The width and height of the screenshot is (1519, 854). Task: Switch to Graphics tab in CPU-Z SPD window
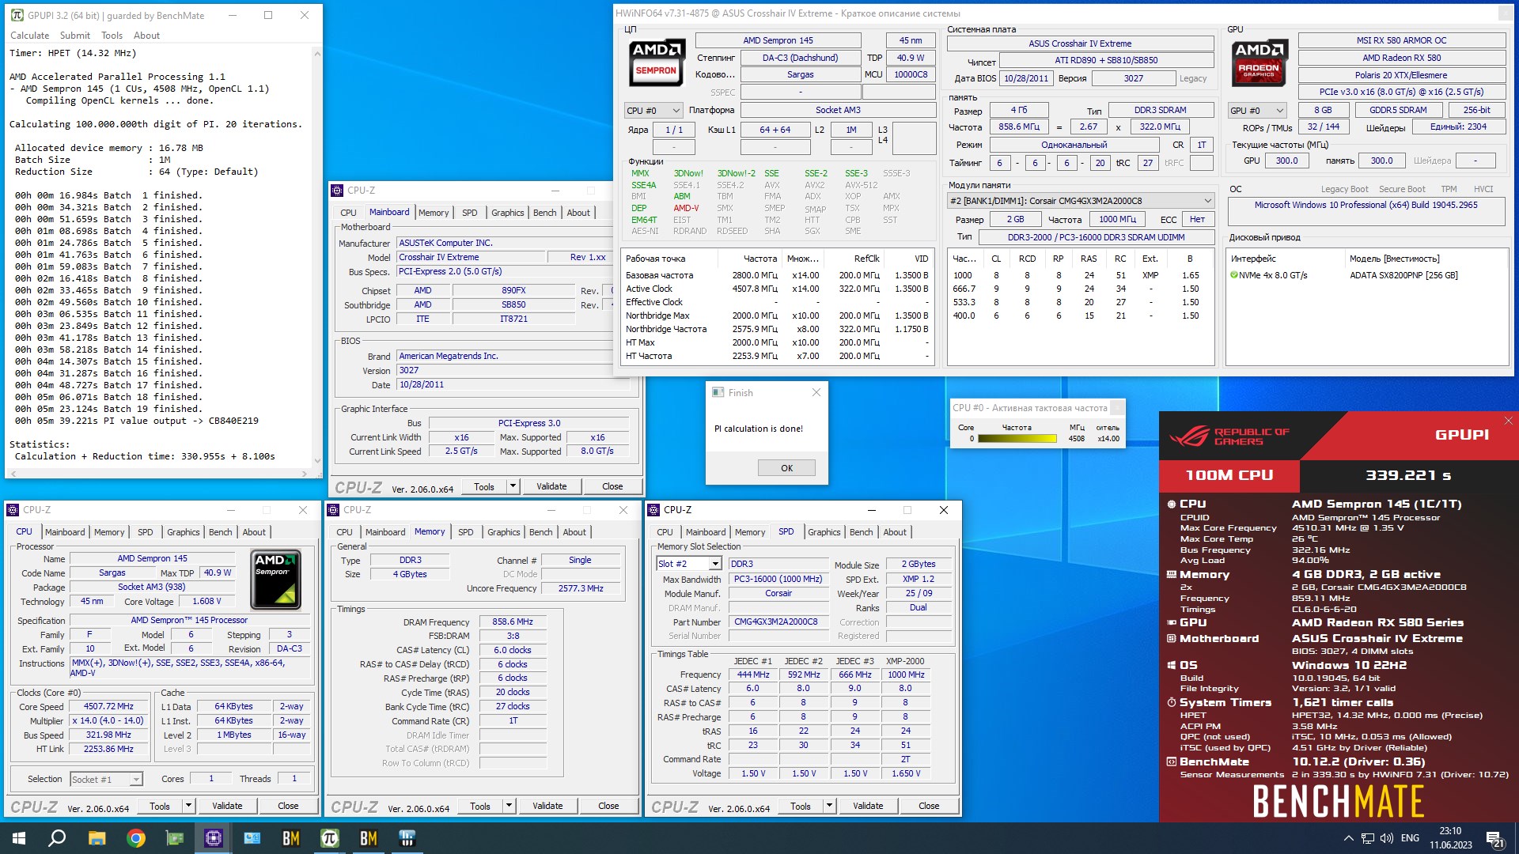(824, 532)
